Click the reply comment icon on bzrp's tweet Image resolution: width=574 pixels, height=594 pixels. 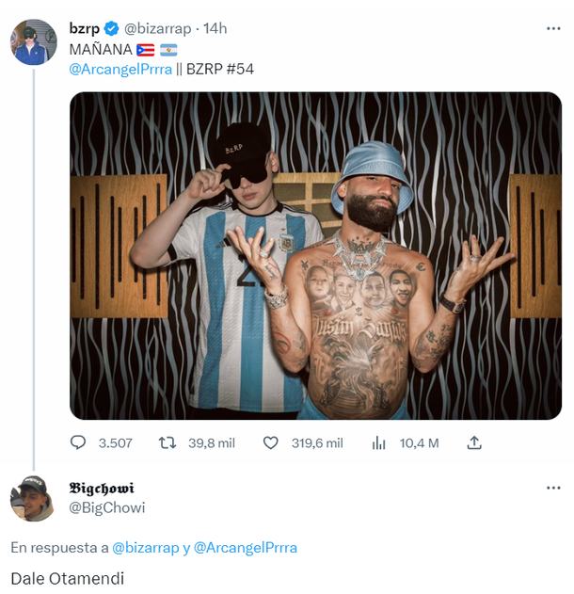(x=78, y=442)
